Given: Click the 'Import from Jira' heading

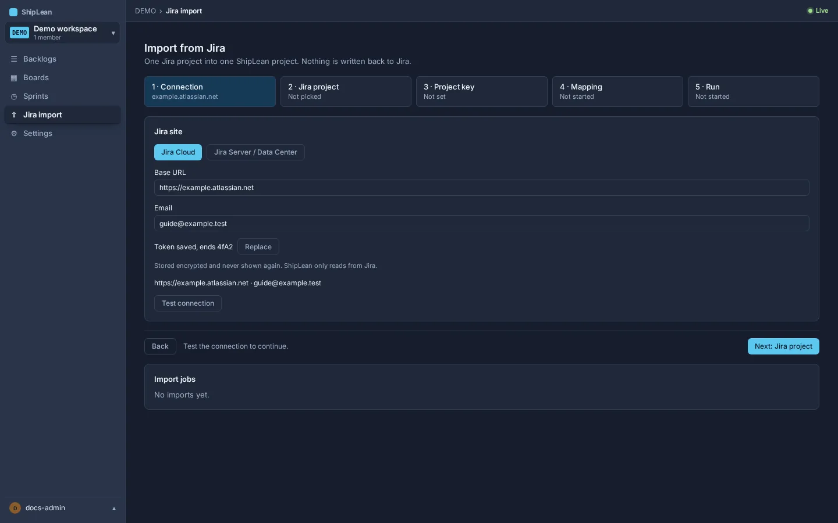Looking at the screenshot, I should tap(184, 48).
